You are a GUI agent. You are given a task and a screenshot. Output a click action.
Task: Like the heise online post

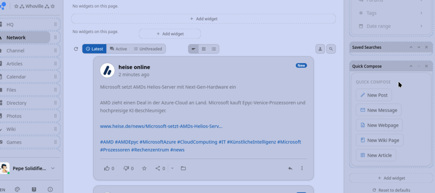[109, 168]
